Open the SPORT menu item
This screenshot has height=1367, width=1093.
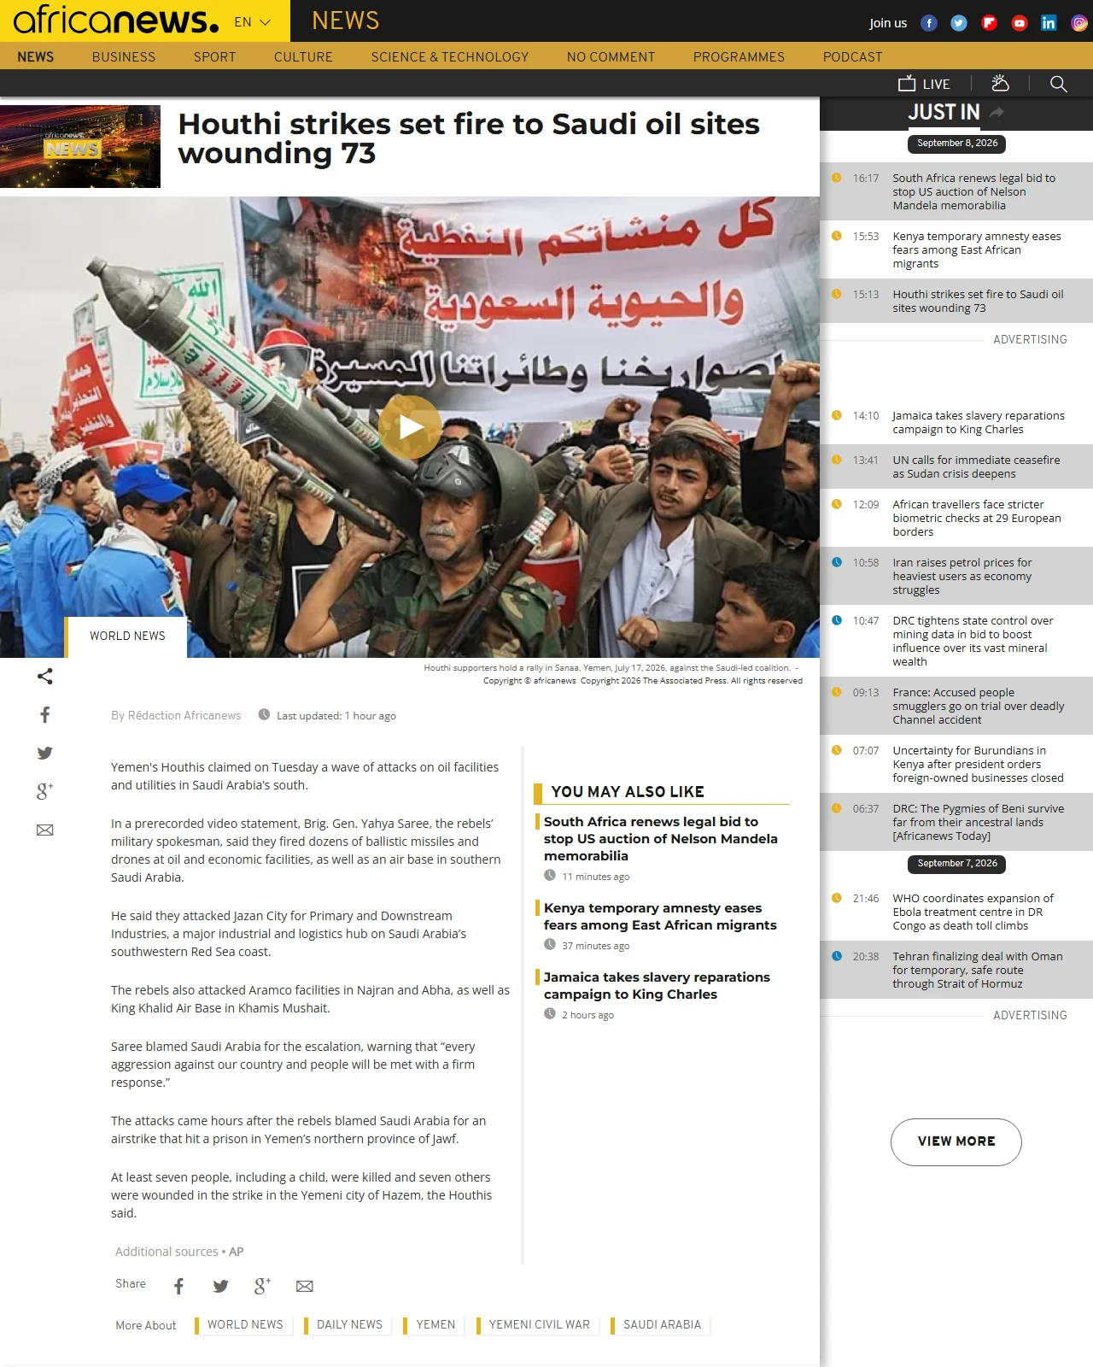pos(214,57)
